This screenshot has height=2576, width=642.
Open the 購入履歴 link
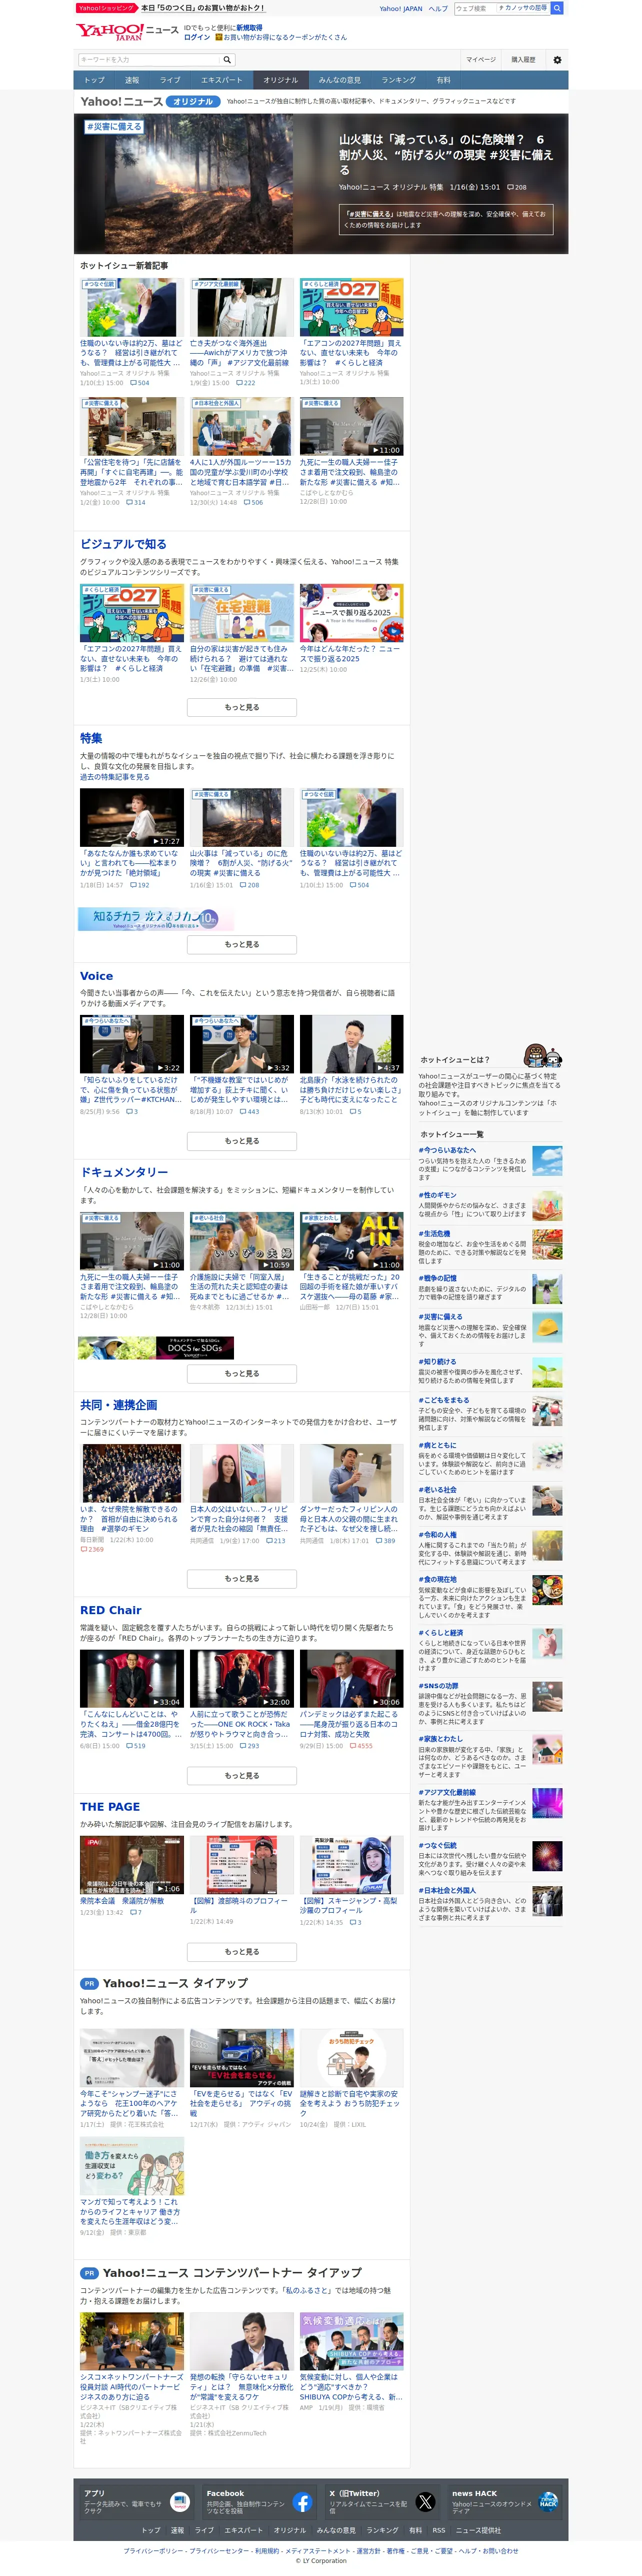(523, 60)
